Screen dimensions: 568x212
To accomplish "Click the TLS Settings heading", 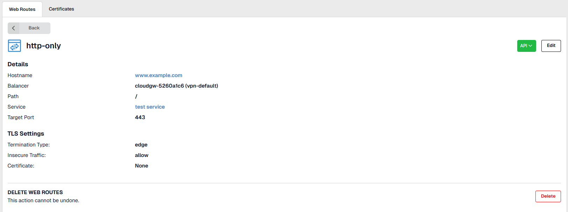I will point(26,134).
